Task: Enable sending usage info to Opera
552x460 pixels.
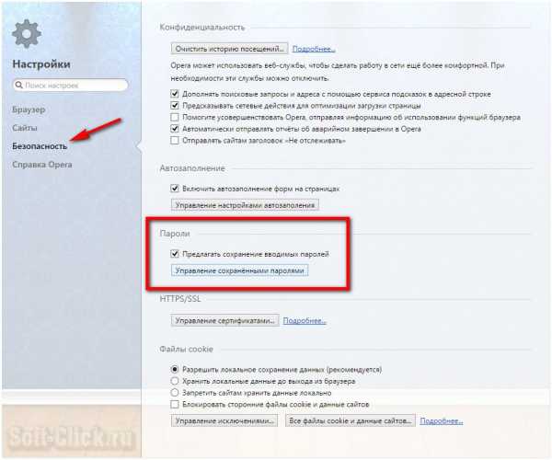Action: (x=175, y=117)
